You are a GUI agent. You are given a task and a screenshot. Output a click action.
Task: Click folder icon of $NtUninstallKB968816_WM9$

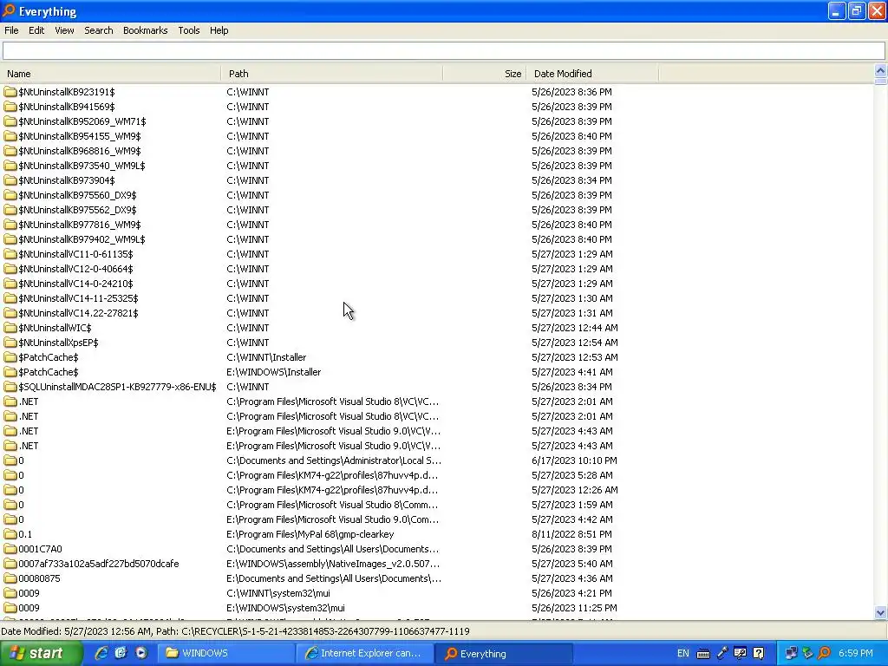coord(10,151)
